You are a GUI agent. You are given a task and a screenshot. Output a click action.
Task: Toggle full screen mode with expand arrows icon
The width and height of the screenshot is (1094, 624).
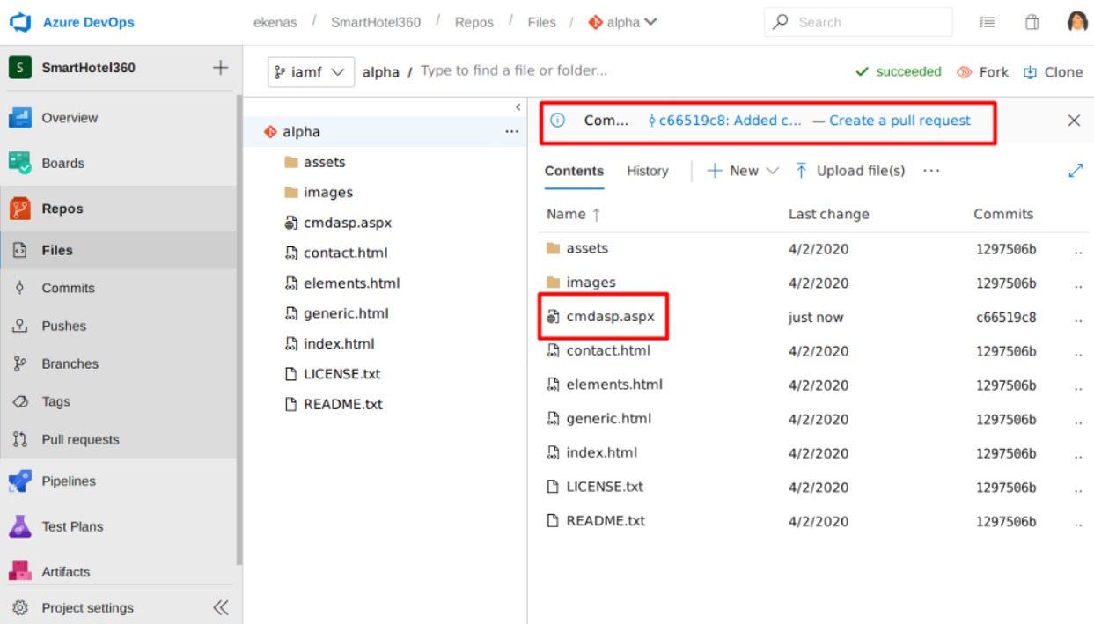(1075, 171)
